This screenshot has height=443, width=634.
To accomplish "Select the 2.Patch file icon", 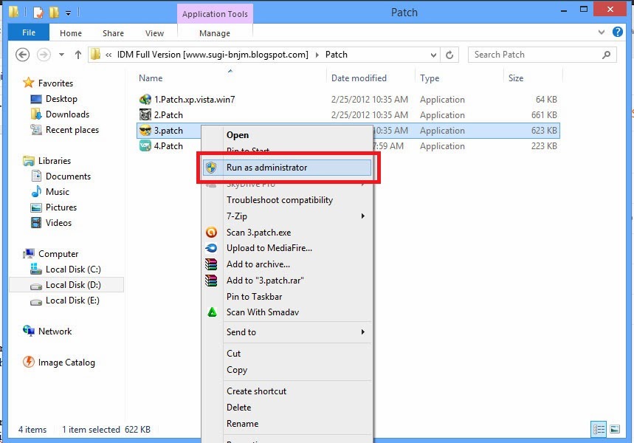I will pos(145,115).
